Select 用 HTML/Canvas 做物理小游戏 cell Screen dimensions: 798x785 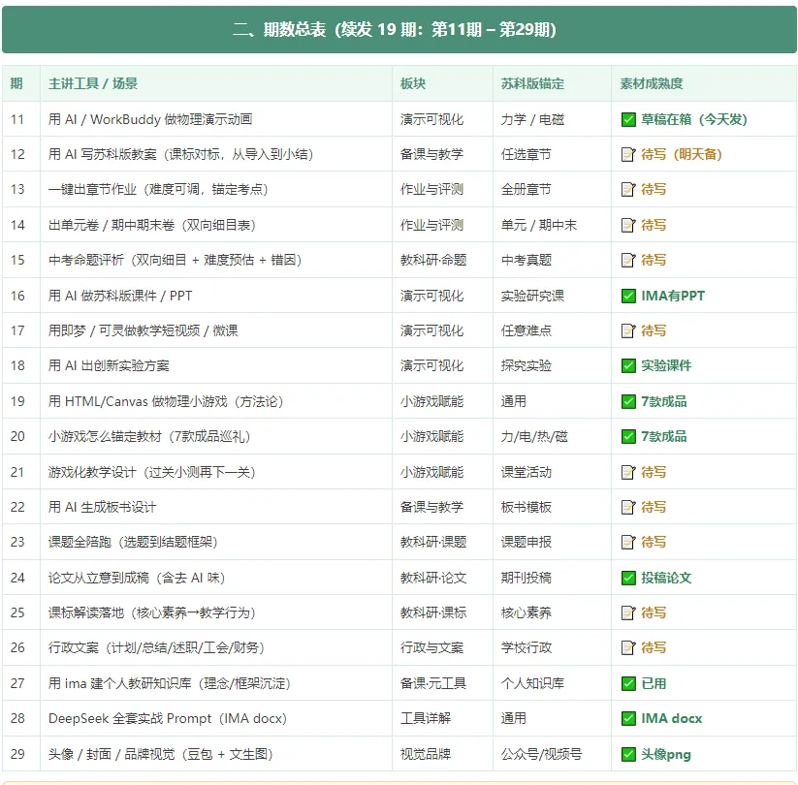pyautogui.click(x=216, y=401)
